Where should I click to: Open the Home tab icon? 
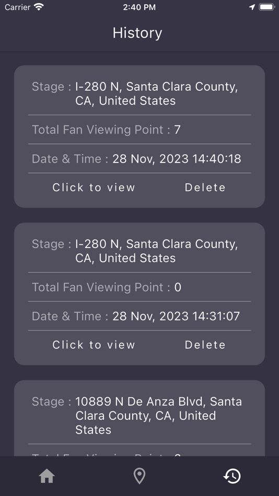tap(47, 476)
